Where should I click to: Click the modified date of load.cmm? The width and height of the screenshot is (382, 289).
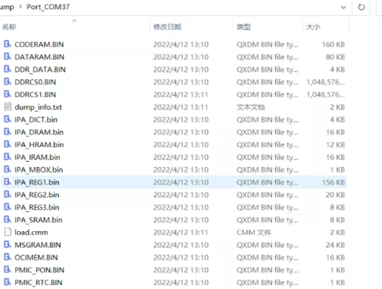pyautogui.click(x=181, y=232)
